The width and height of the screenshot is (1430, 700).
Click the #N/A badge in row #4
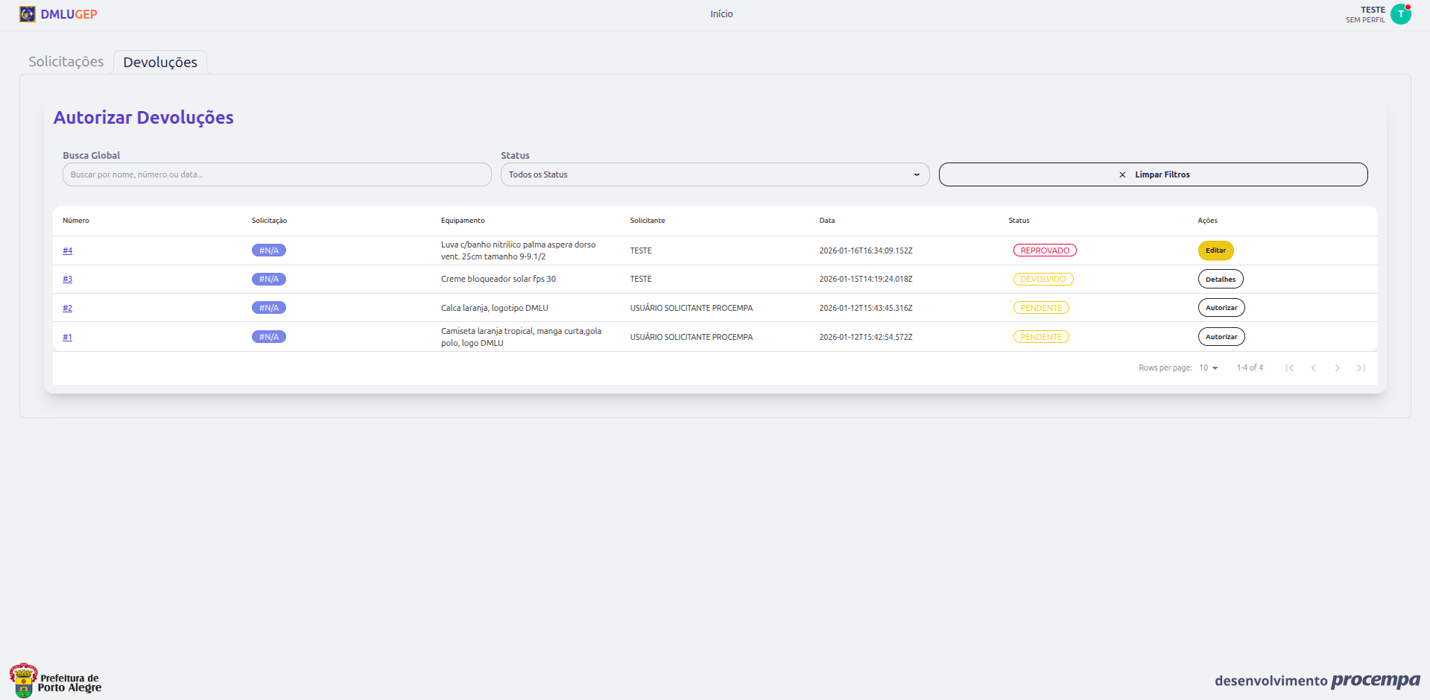(268, 250)
